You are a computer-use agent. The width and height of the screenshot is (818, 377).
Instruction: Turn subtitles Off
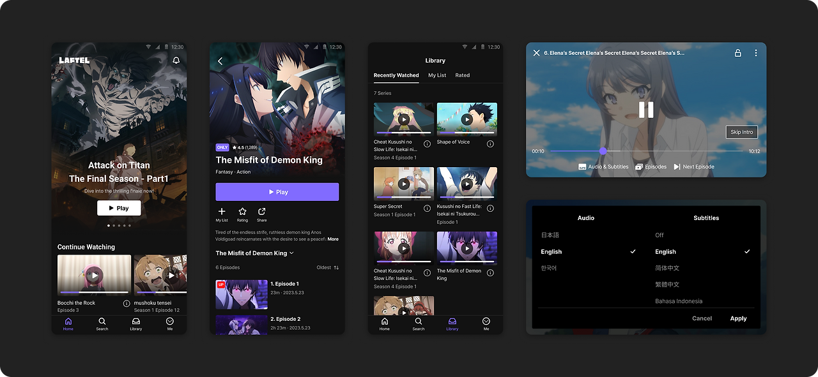click(660, 235)
